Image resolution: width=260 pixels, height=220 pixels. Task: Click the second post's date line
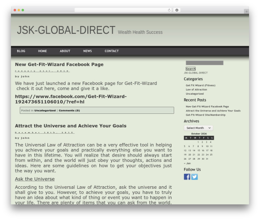(x=45, y=133)
